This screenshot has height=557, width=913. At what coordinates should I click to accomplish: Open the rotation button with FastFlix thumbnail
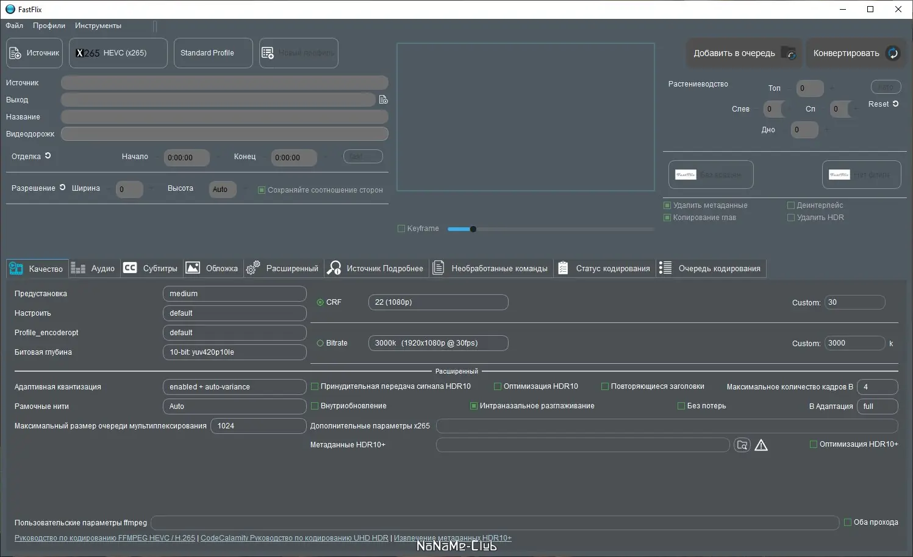(711, 175)
